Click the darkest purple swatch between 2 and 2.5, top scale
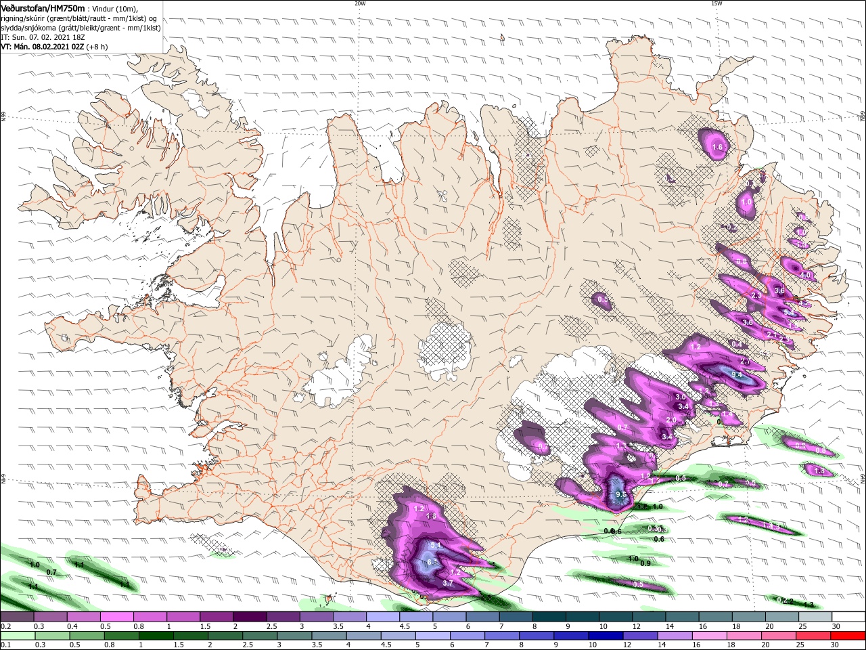Image resolution: width=866 pixels, height=650 pixels. click(x=250, y=617)
